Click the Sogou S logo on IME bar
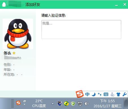The width and height of the screenshot is (128, 109). pyautogui.click(x=80, y=94)
